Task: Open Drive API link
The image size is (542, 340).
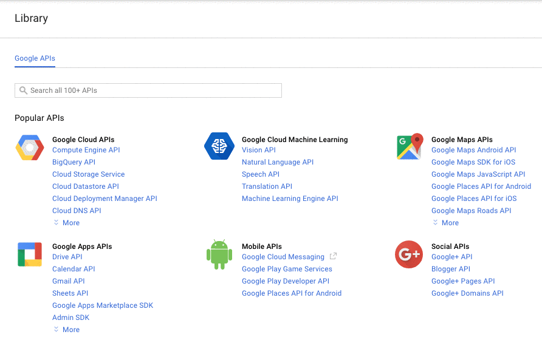Action: [x=67, y=257]
